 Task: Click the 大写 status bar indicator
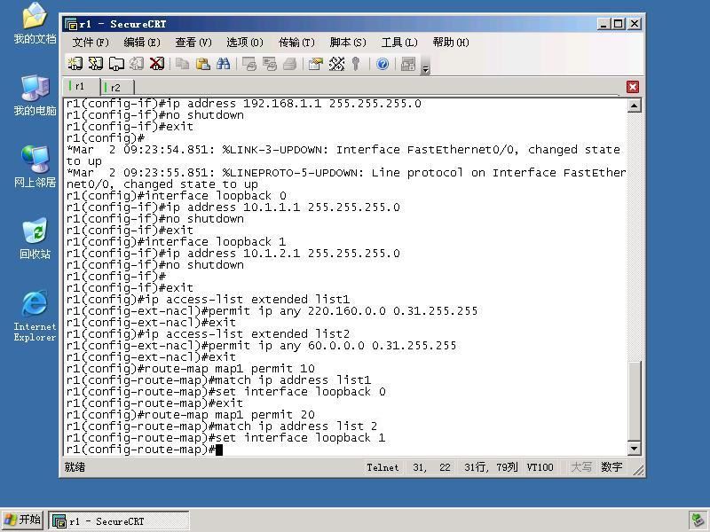tap(581, 467)
